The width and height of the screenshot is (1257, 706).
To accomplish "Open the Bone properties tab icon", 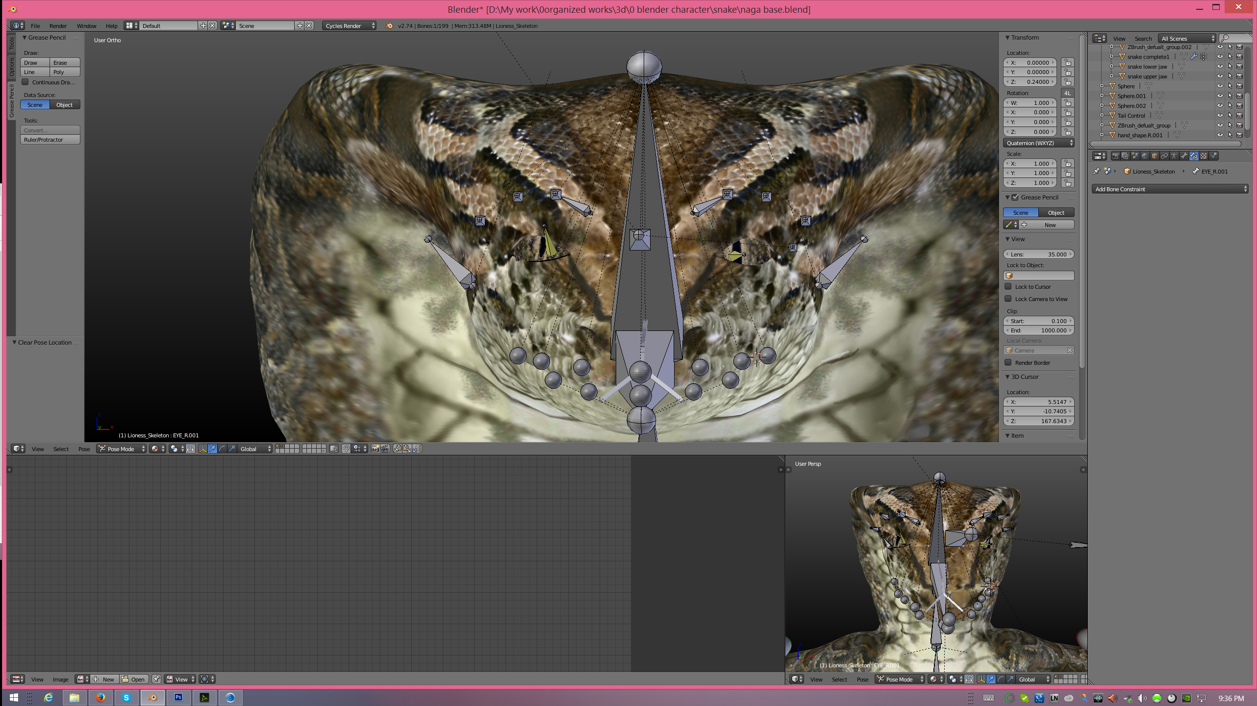I will tap(1184, 156).
